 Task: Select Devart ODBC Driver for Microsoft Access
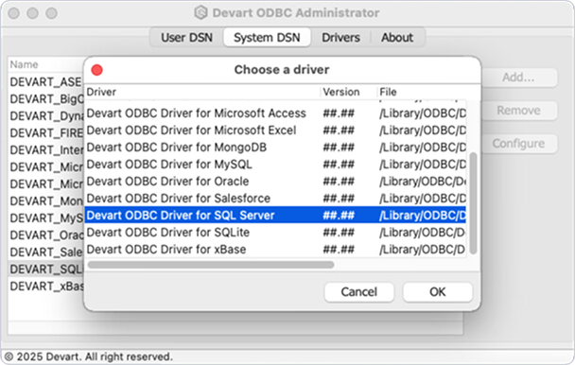(x=275, y=113)
